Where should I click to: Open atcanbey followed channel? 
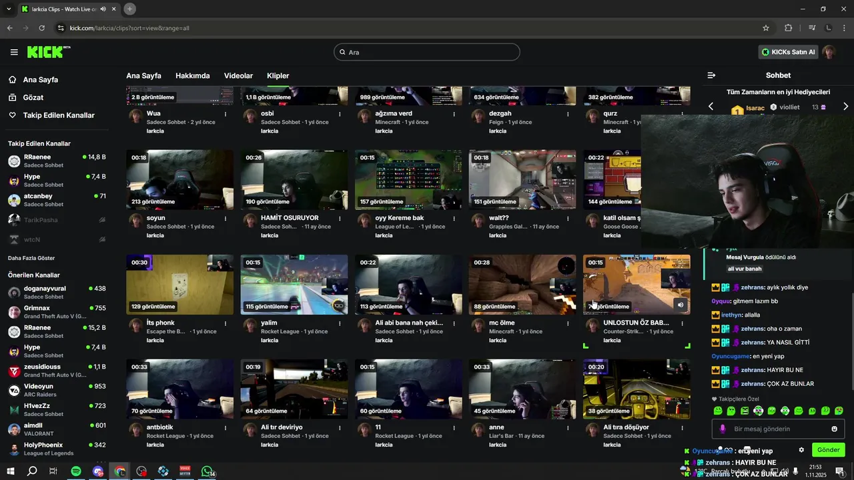[x=57, y=200]
